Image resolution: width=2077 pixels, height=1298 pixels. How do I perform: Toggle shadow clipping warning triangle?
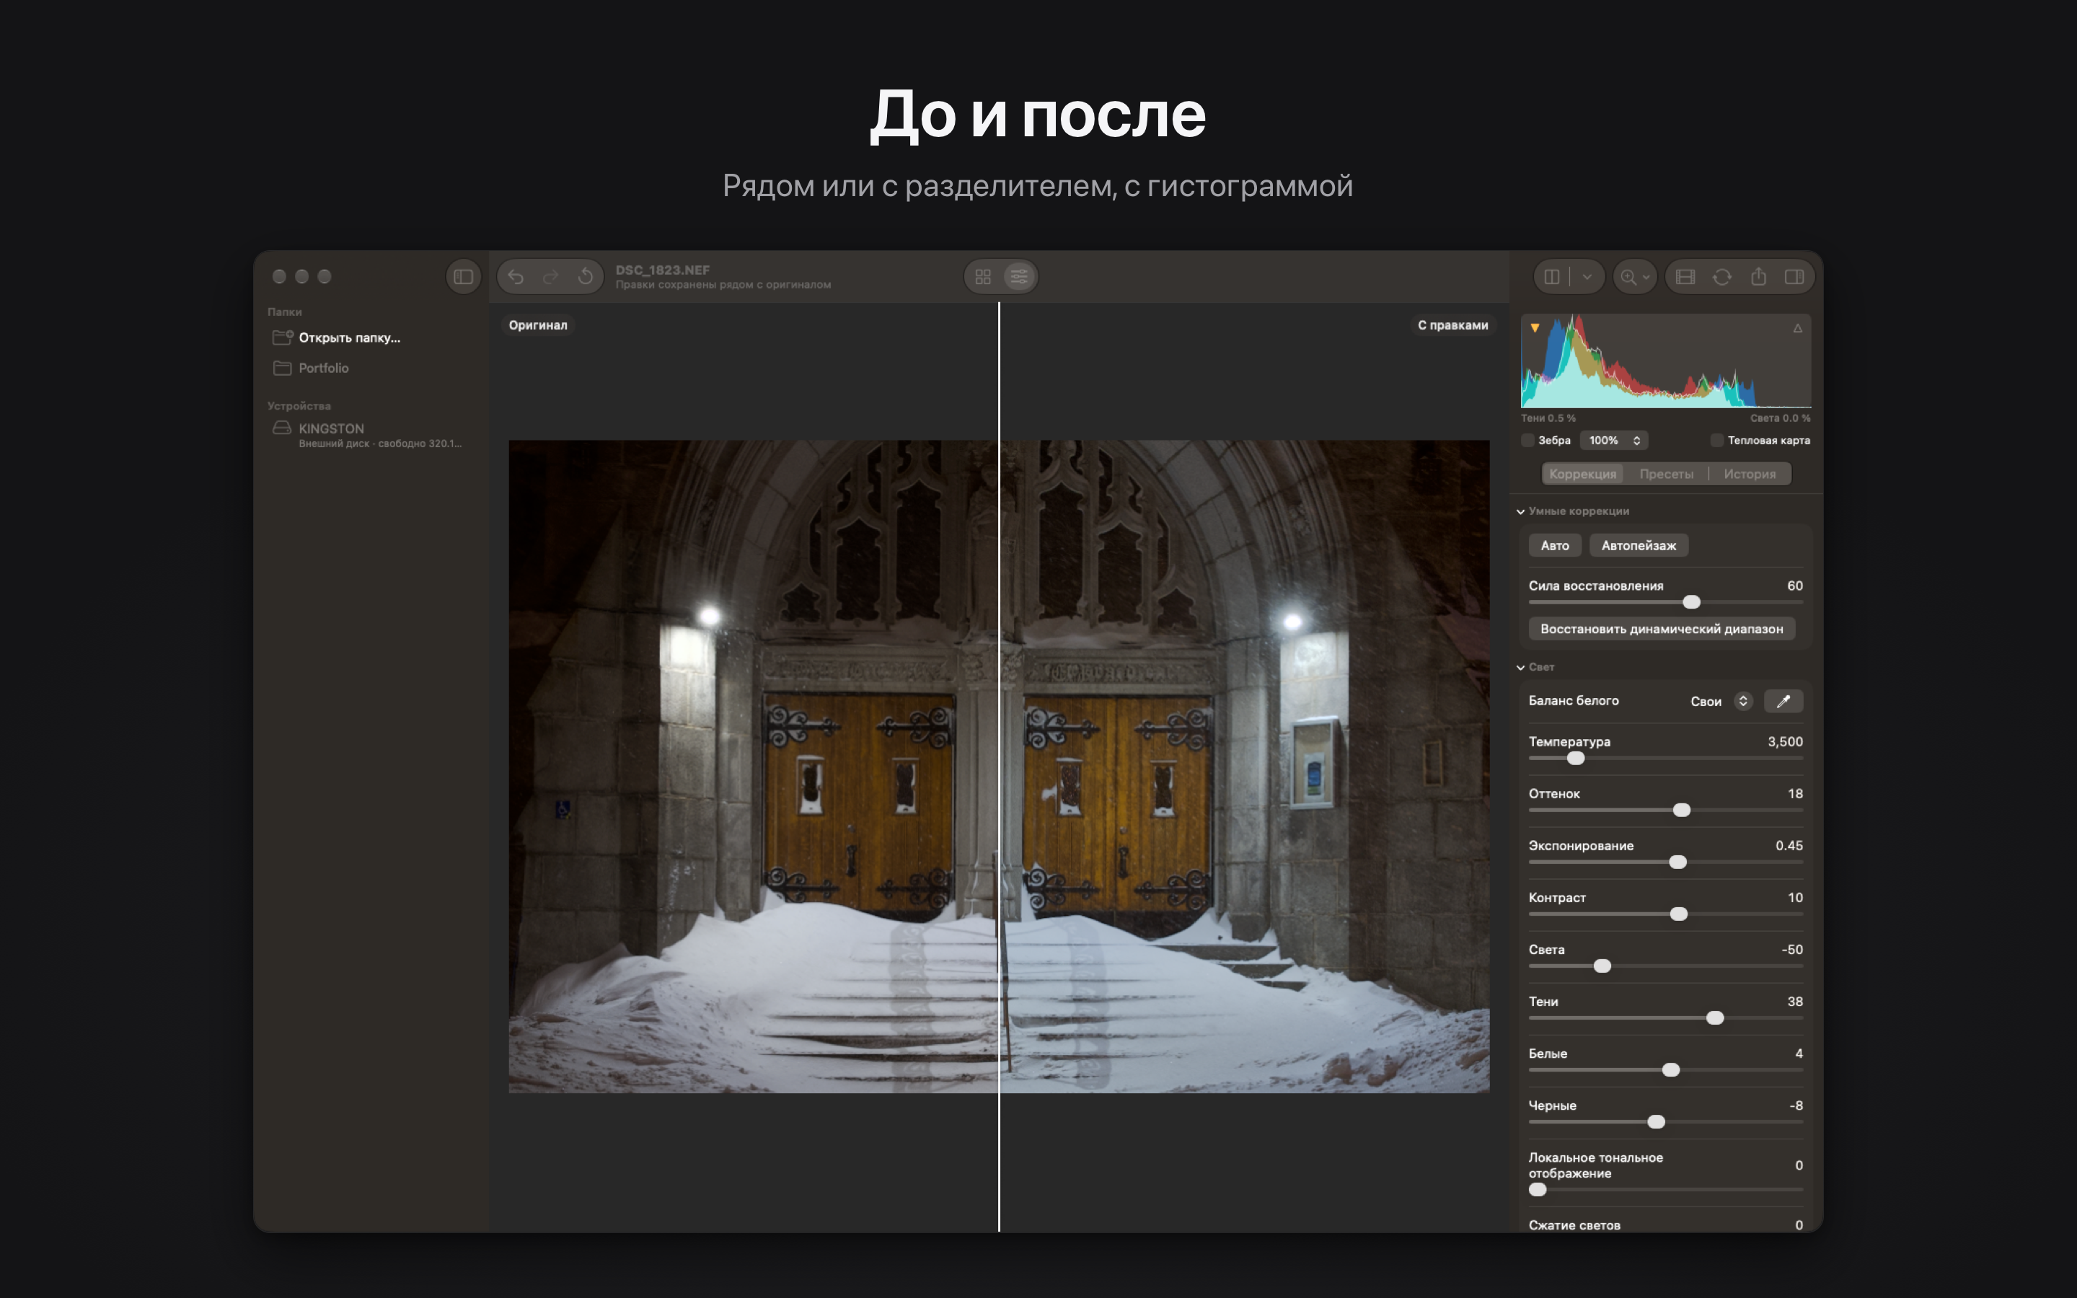click(x=1535, y=328)
